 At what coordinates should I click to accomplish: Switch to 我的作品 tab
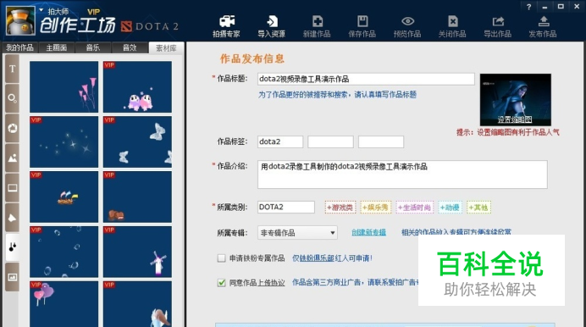click(19, 47)
